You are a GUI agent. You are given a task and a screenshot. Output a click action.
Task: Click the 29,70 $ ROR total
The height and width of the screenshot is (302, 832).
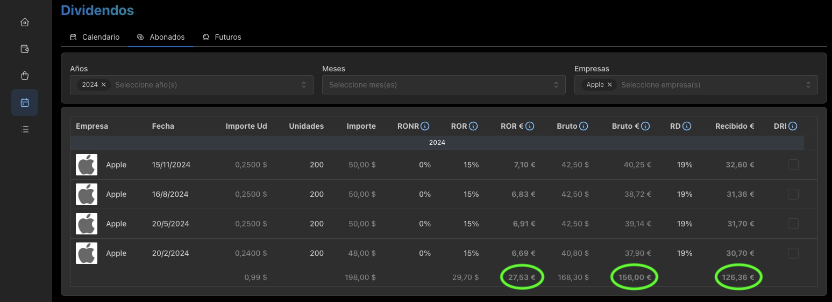pyautogui.click(x=466, y=277)
